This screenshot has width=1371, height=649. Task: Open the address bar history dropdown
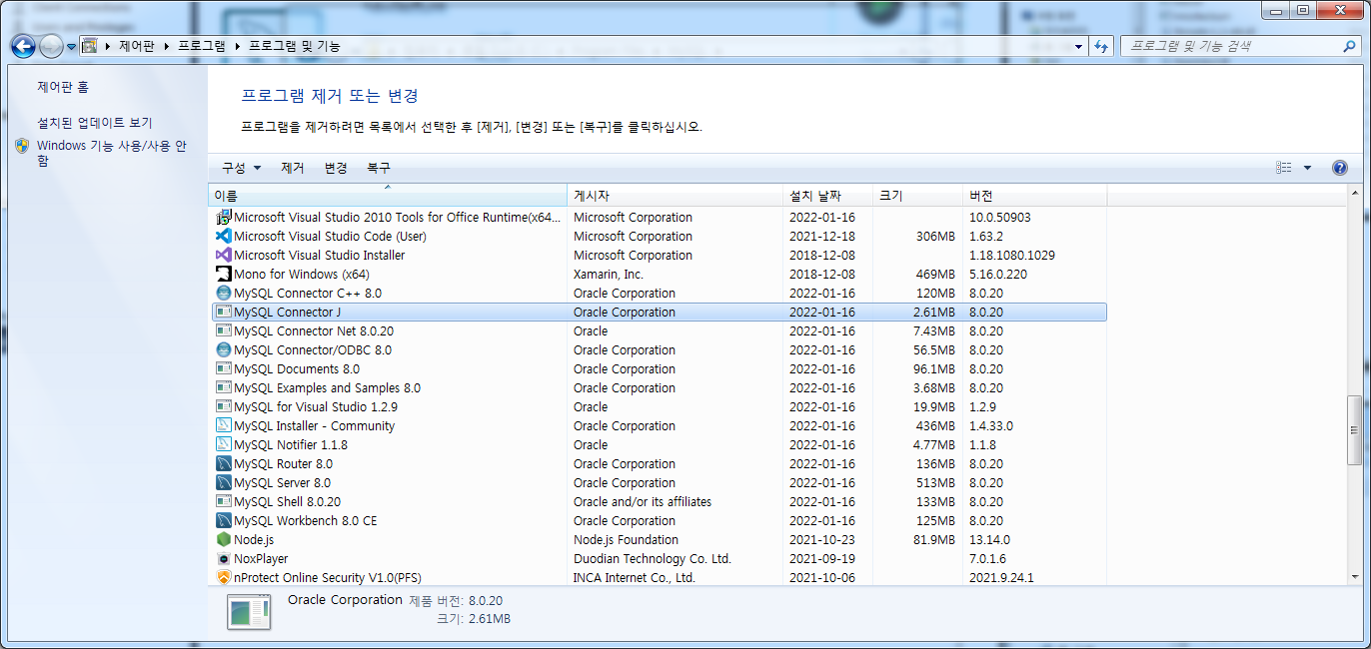(x=1078, y=46)
